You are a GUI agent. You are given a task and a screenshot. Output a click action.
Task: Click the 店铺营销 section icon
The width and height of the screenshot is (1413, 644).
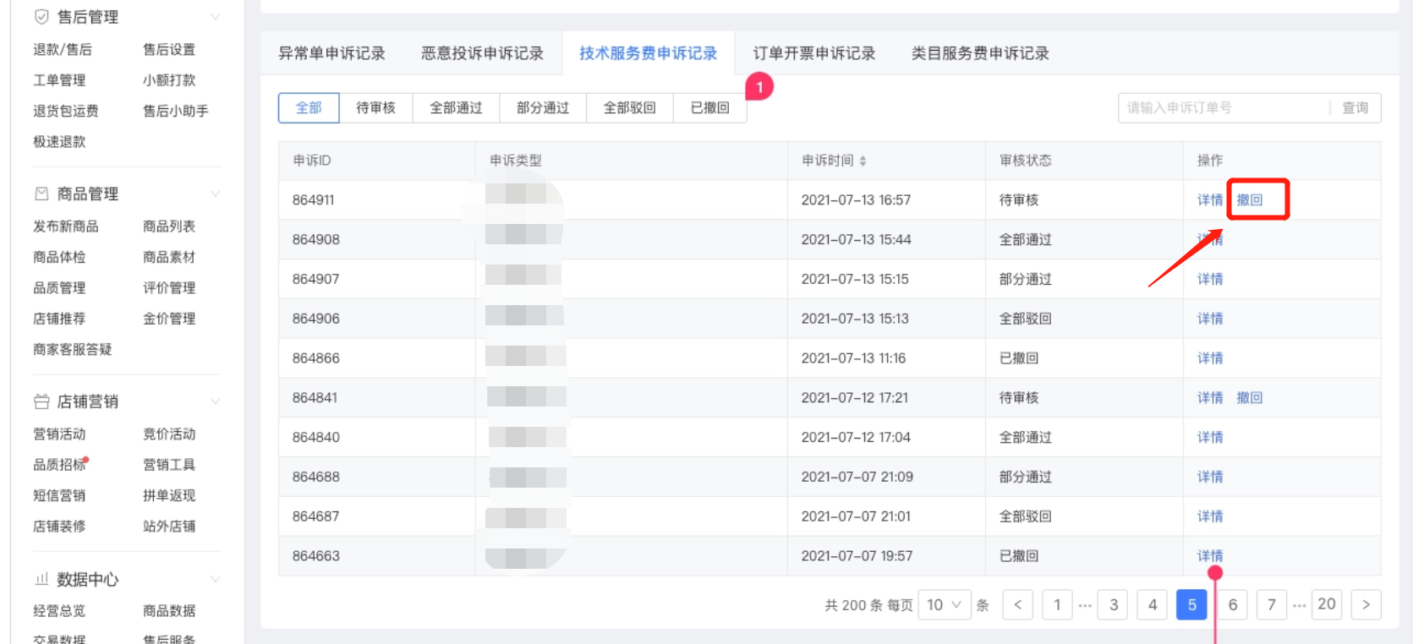point(41,401)
